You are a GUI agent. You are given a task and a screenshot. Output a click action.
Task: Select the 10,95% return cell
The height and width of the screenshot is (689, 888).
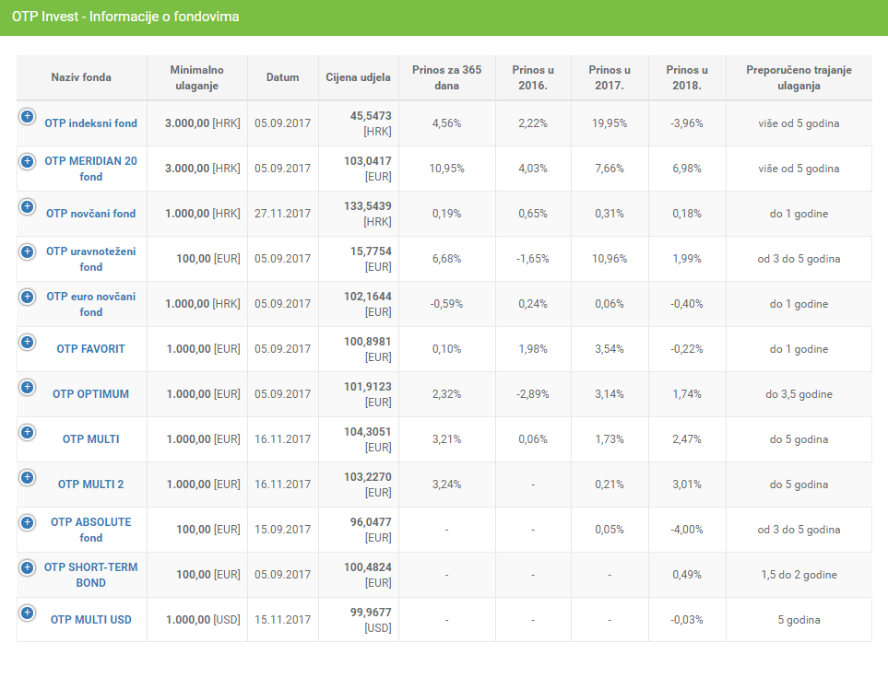pos(447,169)
